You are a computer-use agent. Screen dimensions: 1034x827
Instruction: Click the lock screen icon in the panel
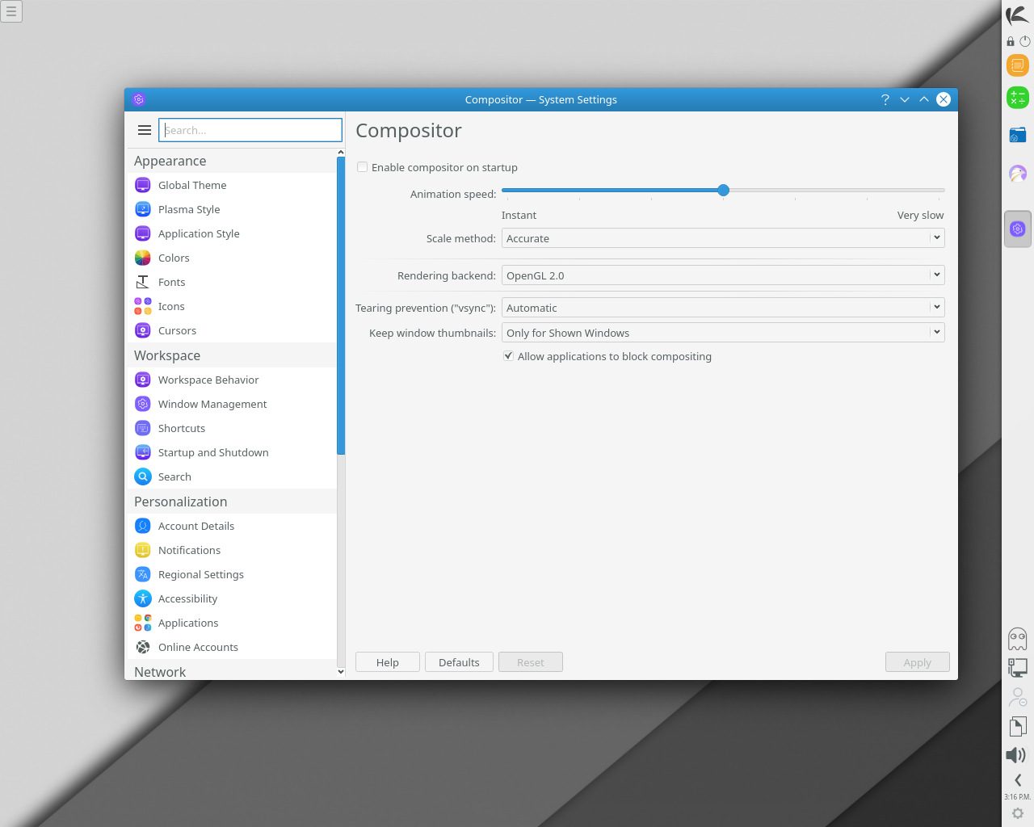pos(1011,41)
